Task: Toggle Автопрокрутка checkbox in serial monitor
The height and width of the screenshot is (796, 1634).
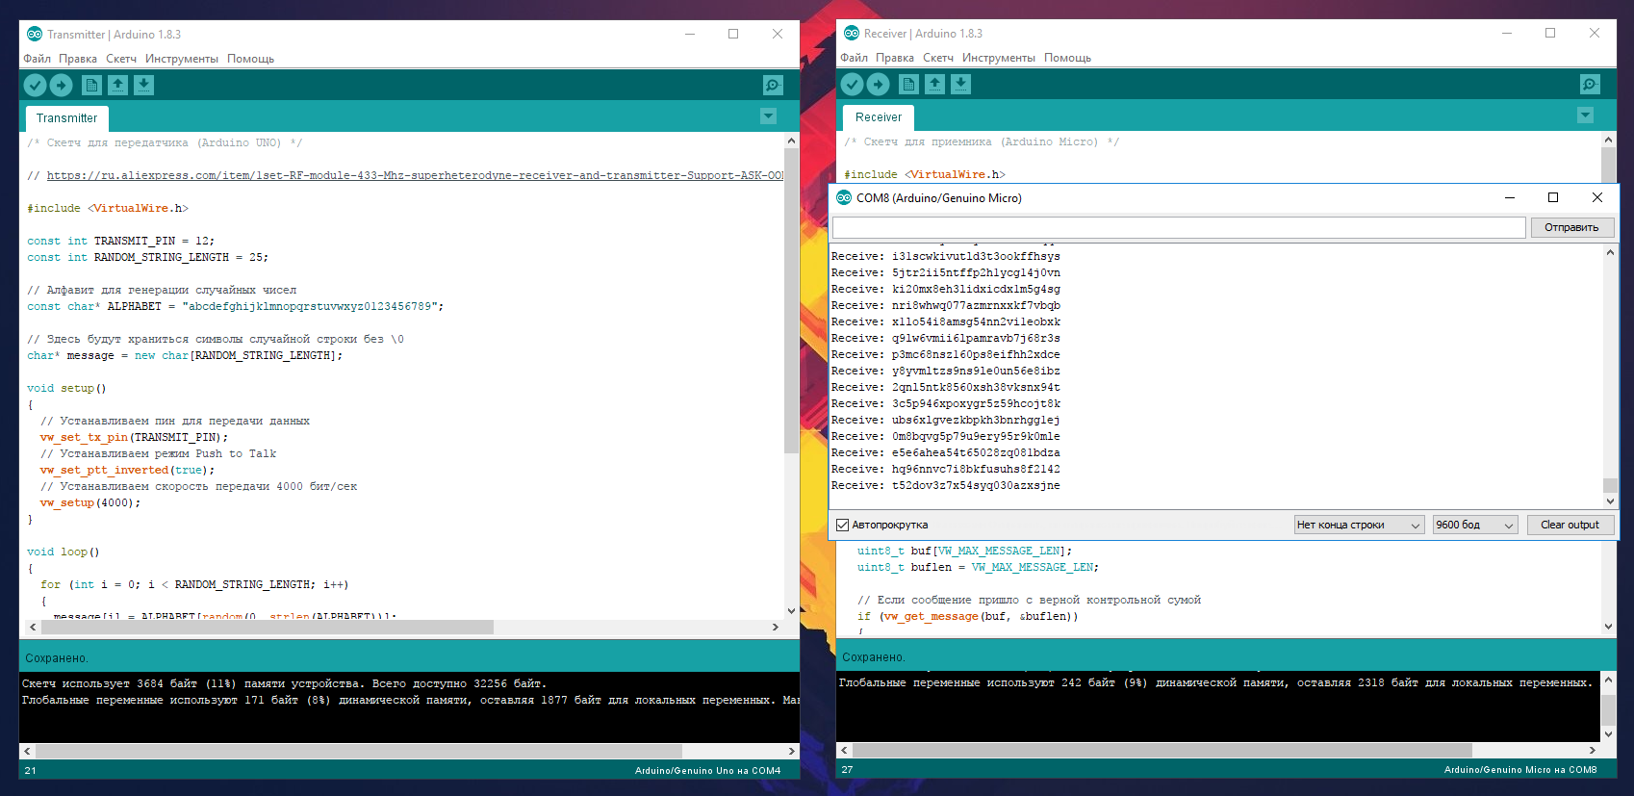Action: click(x=842, y=526)
